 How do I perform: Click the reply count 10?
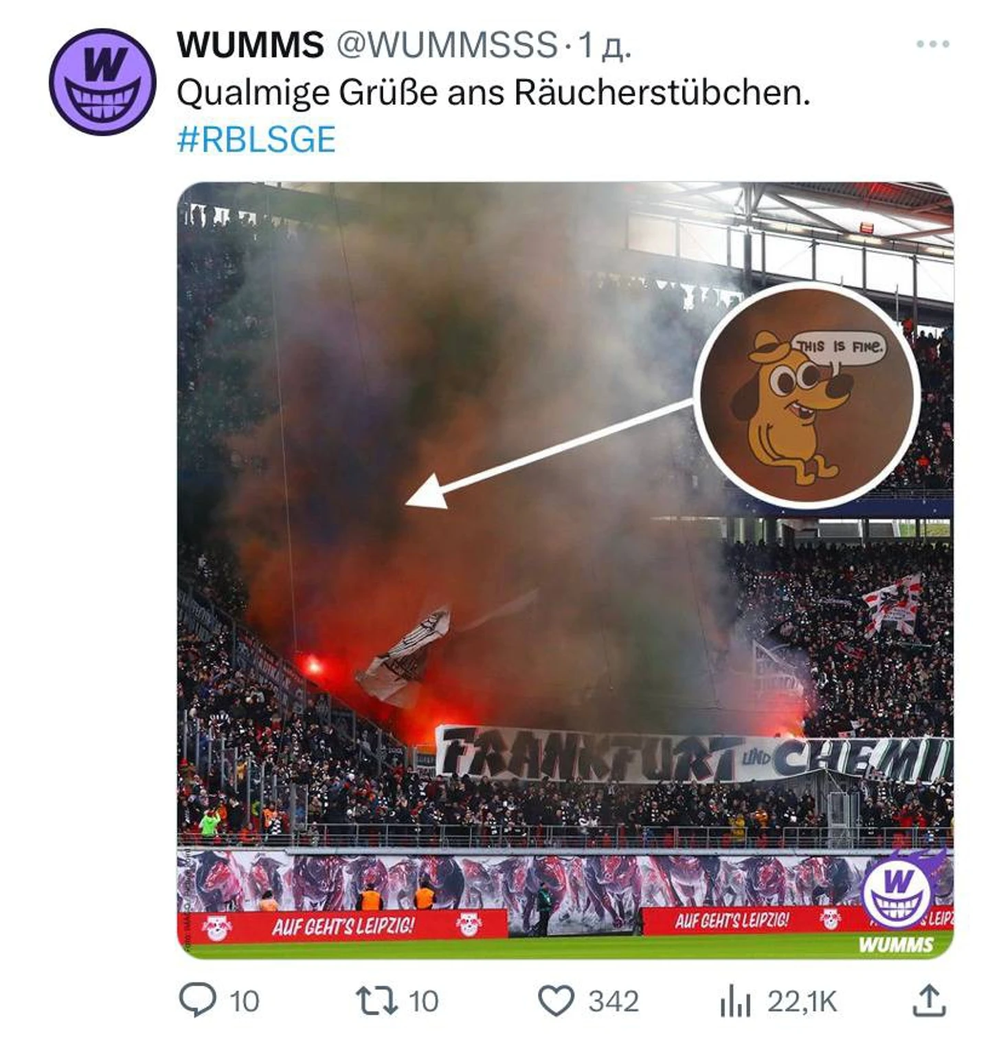(x=245, y=1002)
